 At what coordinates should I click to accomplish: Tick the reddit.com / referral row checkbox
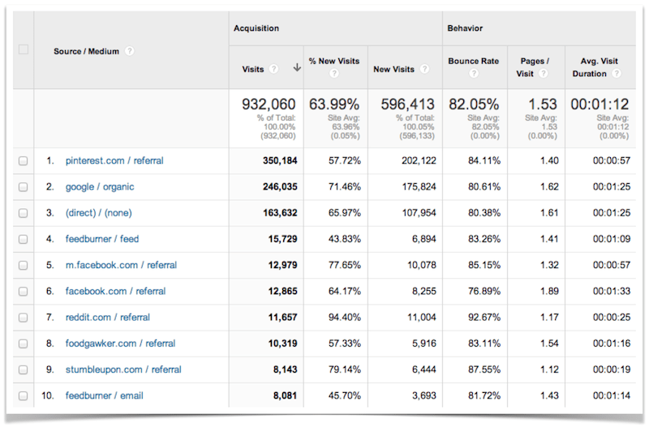tap(23, 318)
